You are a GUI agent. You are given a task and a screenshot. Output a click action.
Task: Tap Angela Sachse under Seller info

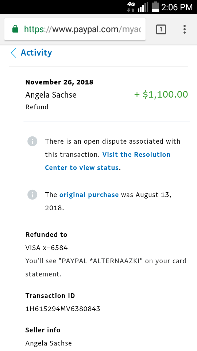(x=49, y=343)
